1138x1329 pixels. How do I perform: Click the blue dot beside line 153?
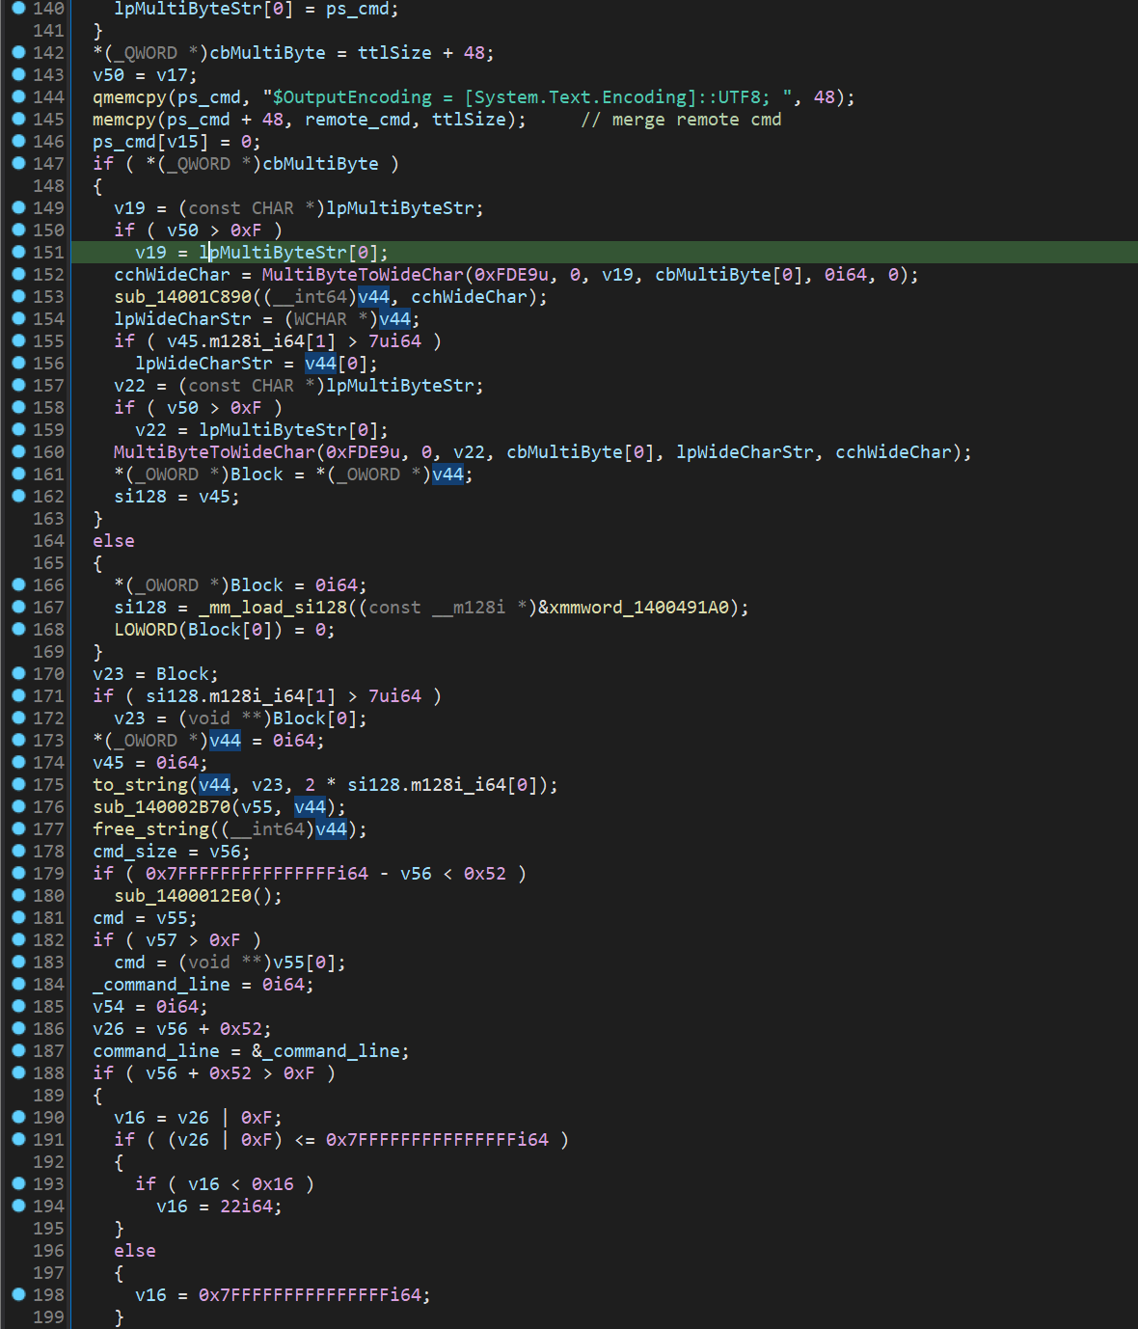point(18,296)
